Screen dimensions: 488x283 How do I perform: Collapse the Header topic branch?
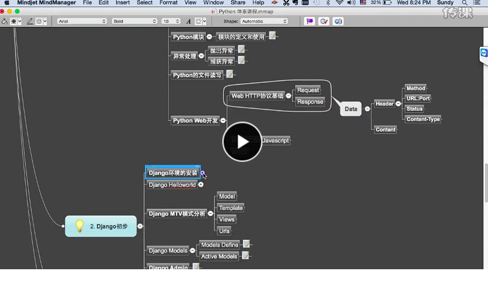click(x=398, y=104)
